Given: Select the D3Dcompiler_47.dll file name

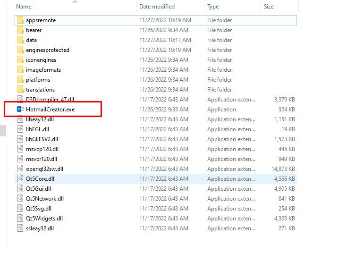Looking at the screenshot, I should pyautogui.click(x=50, y=99).
